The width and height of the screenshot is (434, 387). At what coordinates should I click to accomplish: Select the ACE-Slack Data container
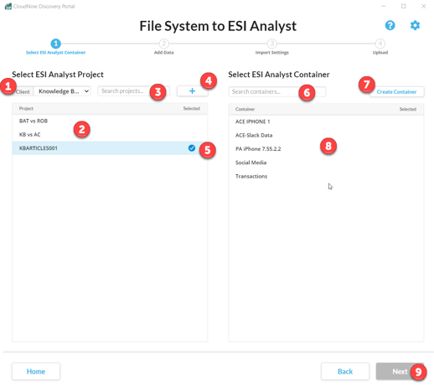[326, 135]
